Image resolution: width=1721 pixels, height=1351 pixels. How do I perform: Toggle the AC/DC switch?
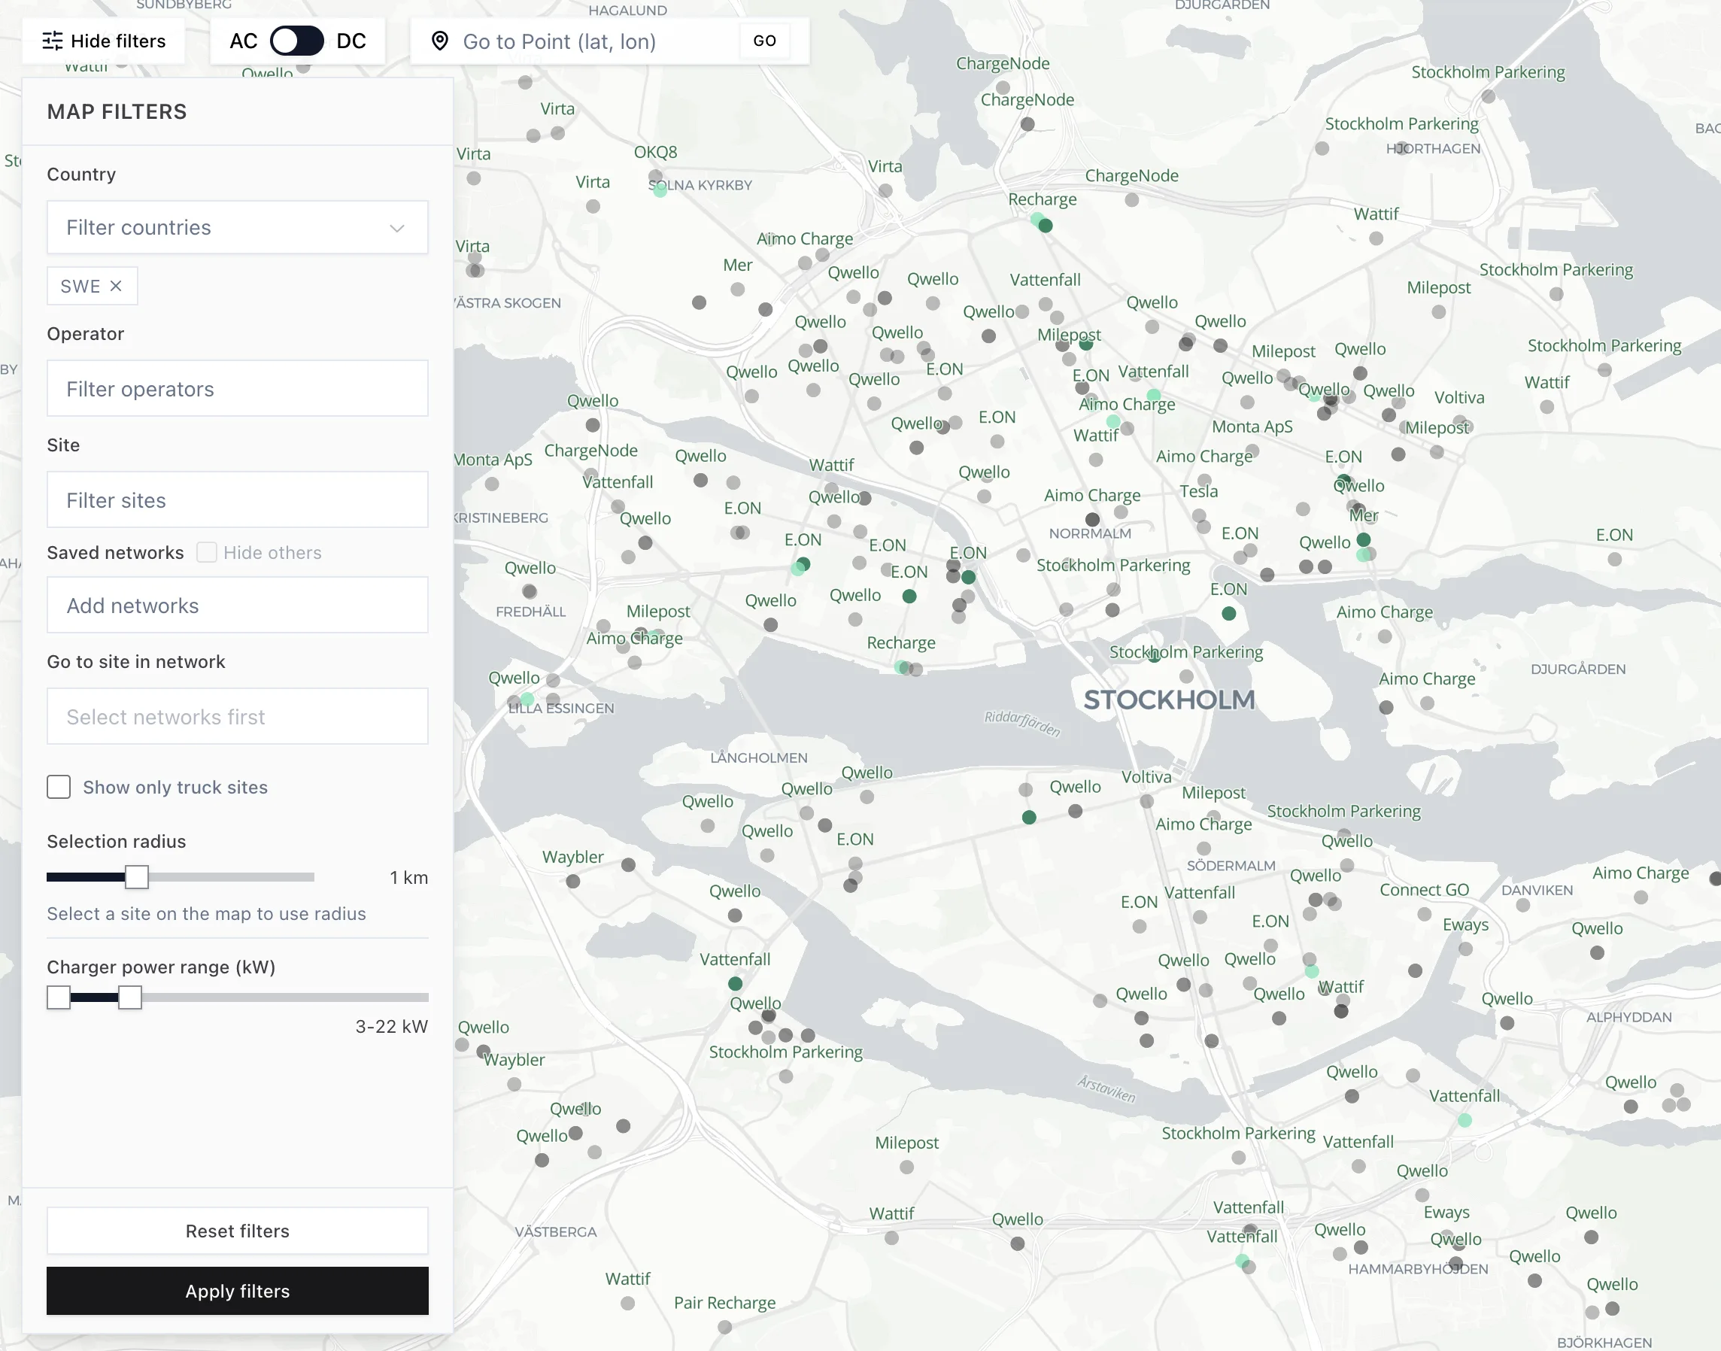(x=296, y=41)
